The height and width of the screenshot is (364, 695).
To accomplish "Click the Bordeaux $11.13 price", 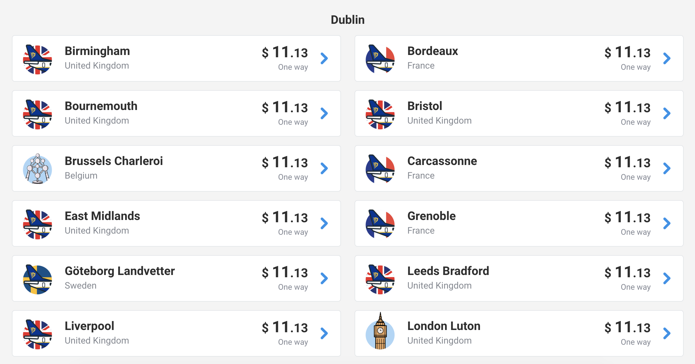I will [627, 52].
